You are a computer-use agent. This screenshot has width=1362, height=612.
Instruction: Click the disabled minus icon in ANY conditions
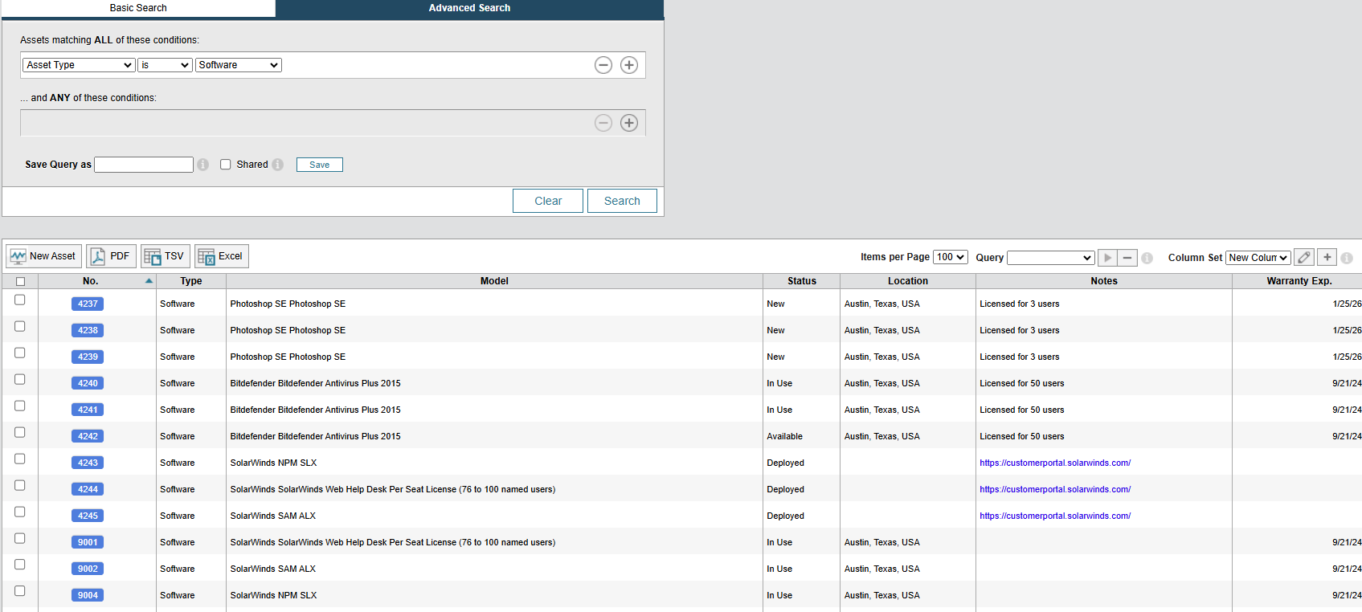coord(603,123)
